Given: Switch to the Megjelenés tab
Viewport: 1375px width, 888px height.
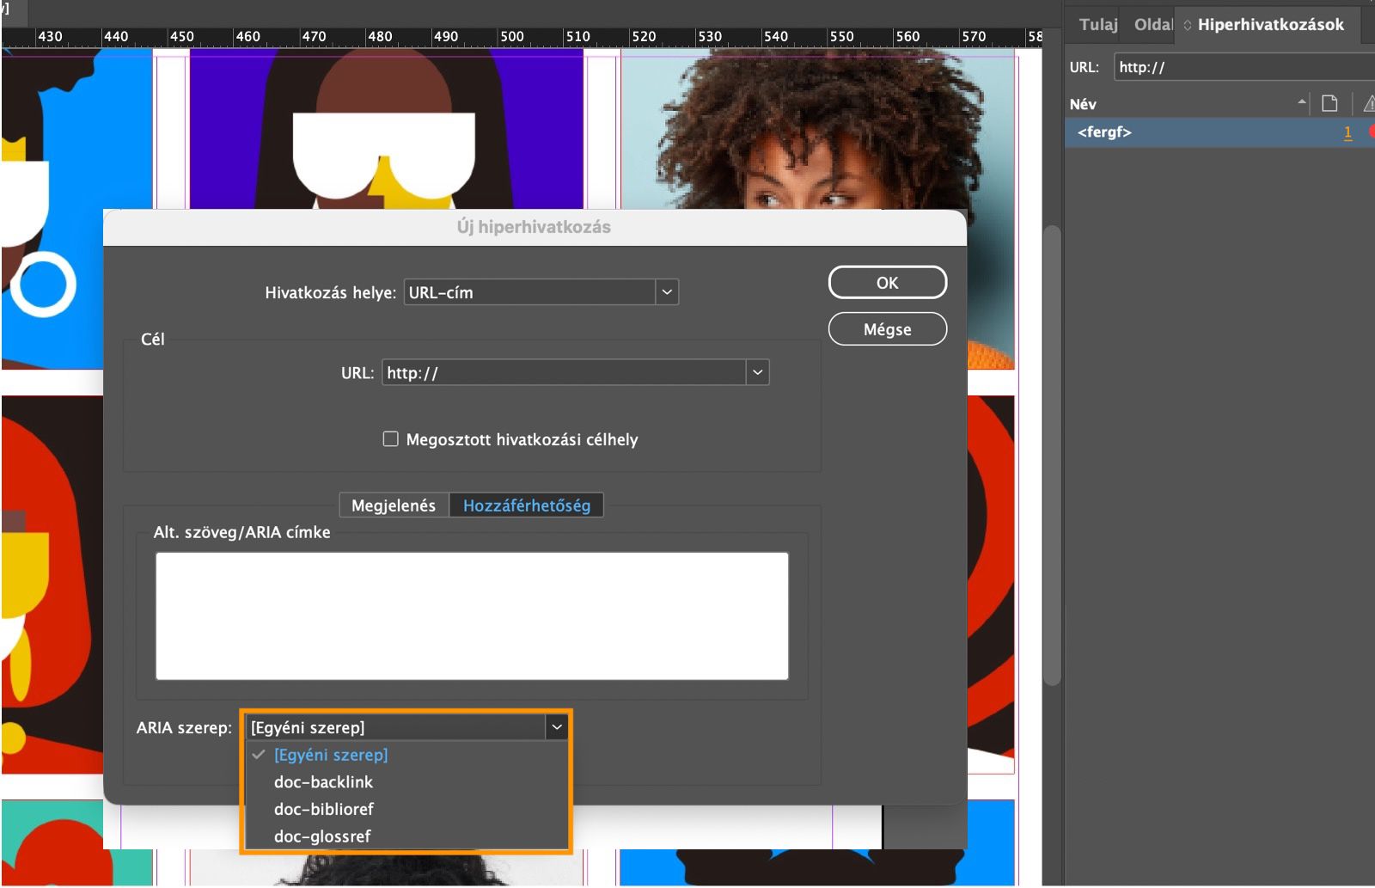Looking at the screenshot, I should [394, 505].
